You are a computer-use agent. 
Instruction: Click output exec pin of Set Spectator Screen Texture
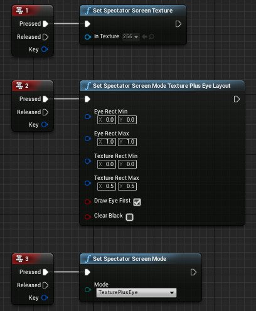(x=178, y=24)
